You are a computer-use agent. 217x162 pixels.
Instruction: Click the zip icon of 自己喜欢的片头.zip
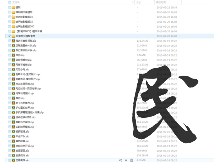(13, 50)
